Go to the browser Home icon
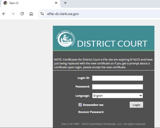This screenshot has height=128, width=160. click(x=31, y=14)
